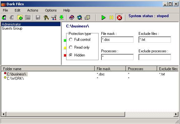Viewport: 180px width, 124px height.
Task: Click the checklist registration icon
Action: pos(87,17)
